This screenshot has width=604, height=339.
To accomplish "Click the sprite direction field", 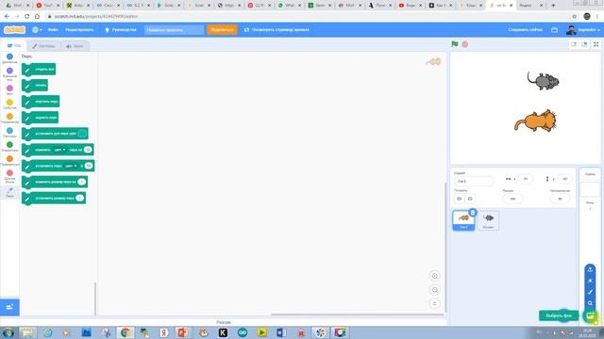I will (x=560, y=199).
